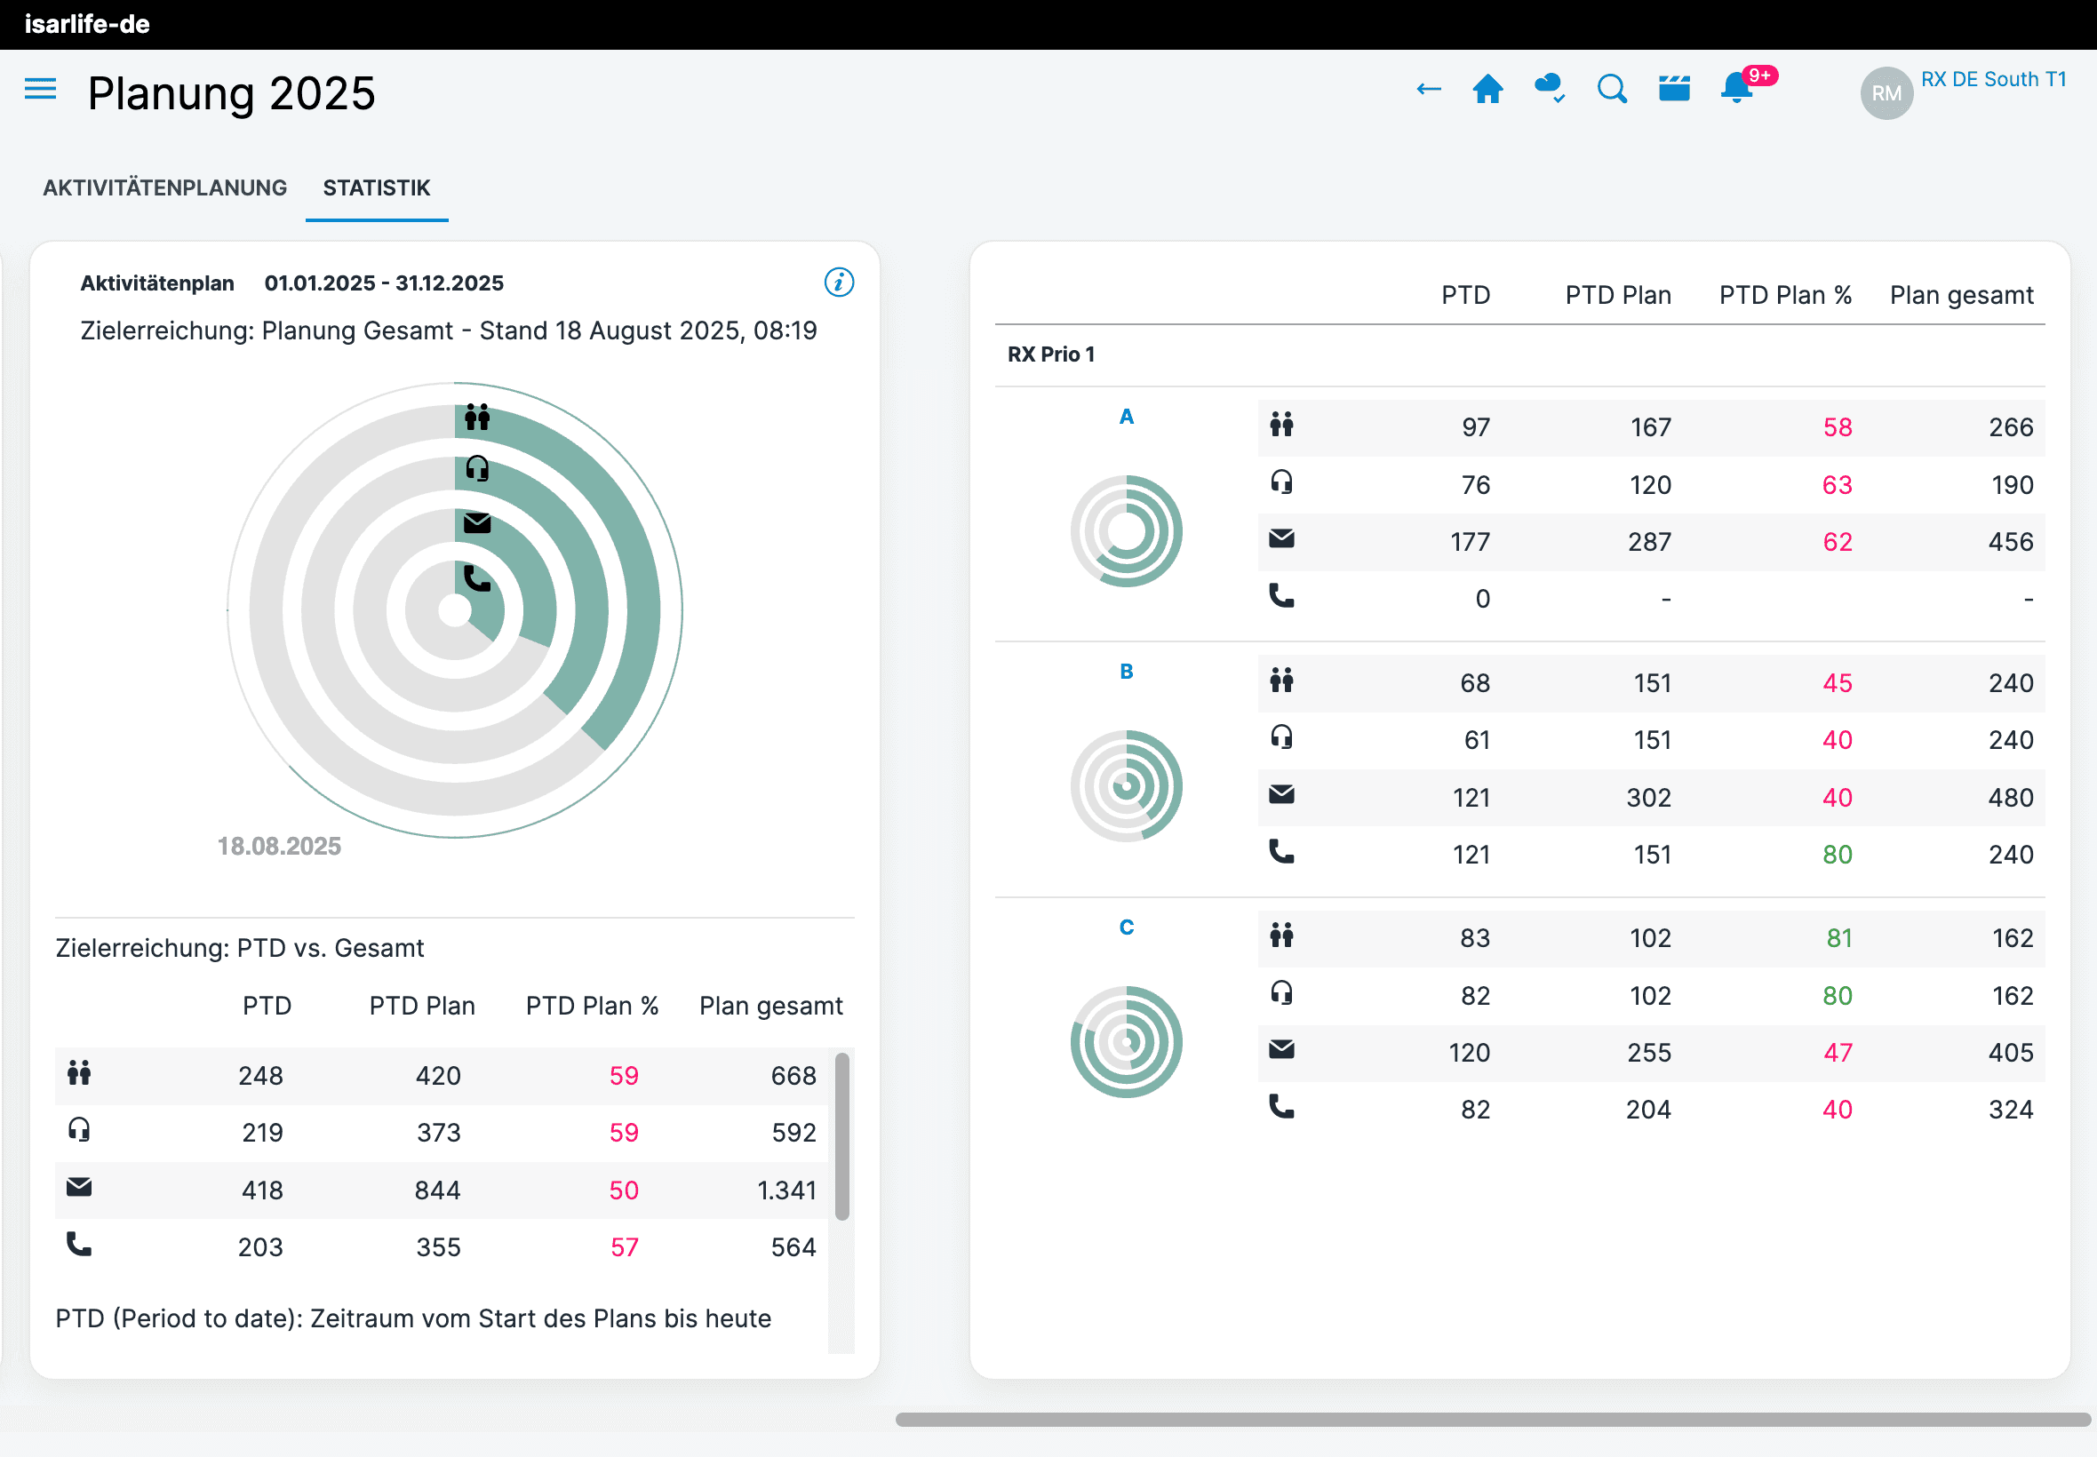Click the horizontal scrollbar at bottom
The width and height of the screenshot is (2097, 1457).
tap(1492, 1420)
